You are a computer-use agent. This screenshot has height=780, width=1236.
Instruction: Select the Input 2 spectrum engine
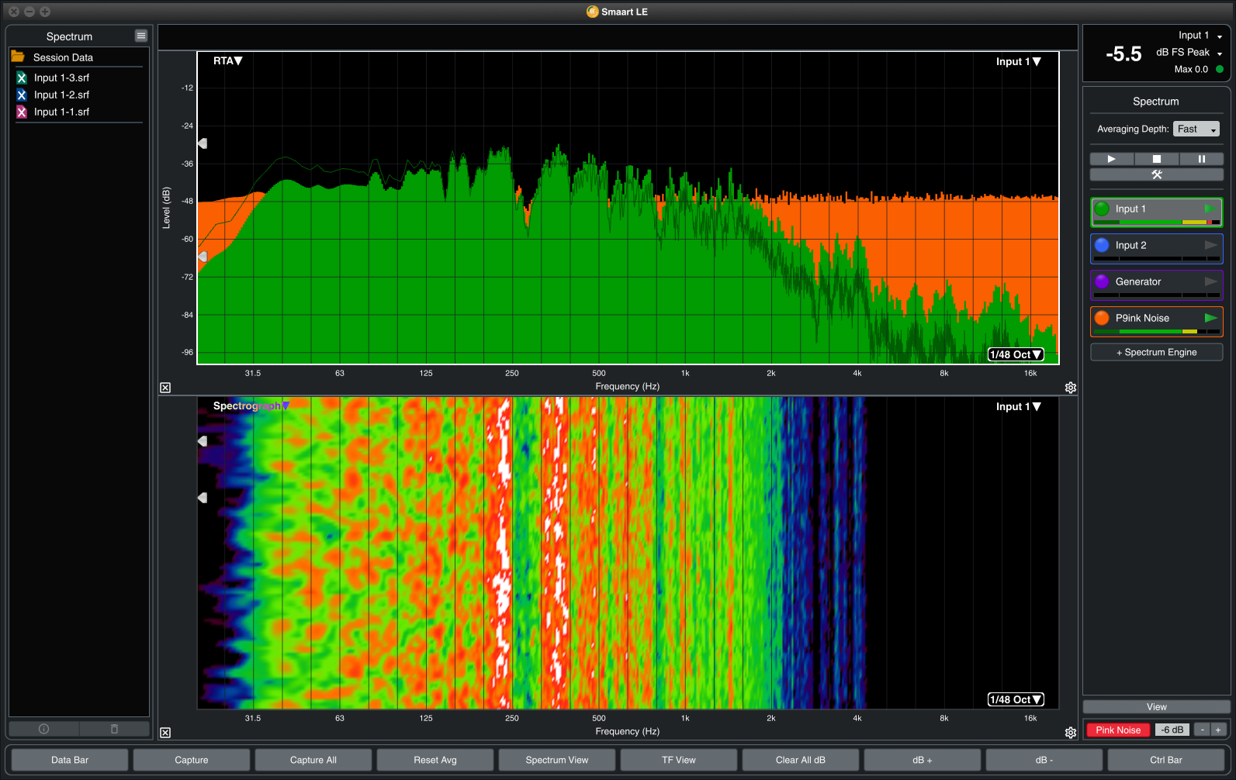click(x=1156, y=249)
